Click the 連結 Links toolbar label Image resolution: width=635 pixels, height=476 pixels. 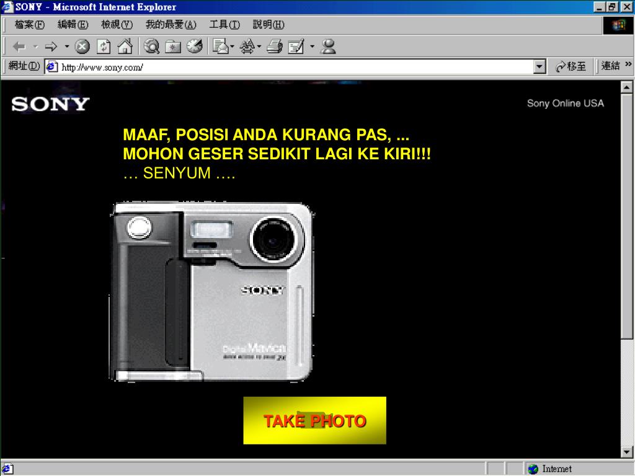610,66
